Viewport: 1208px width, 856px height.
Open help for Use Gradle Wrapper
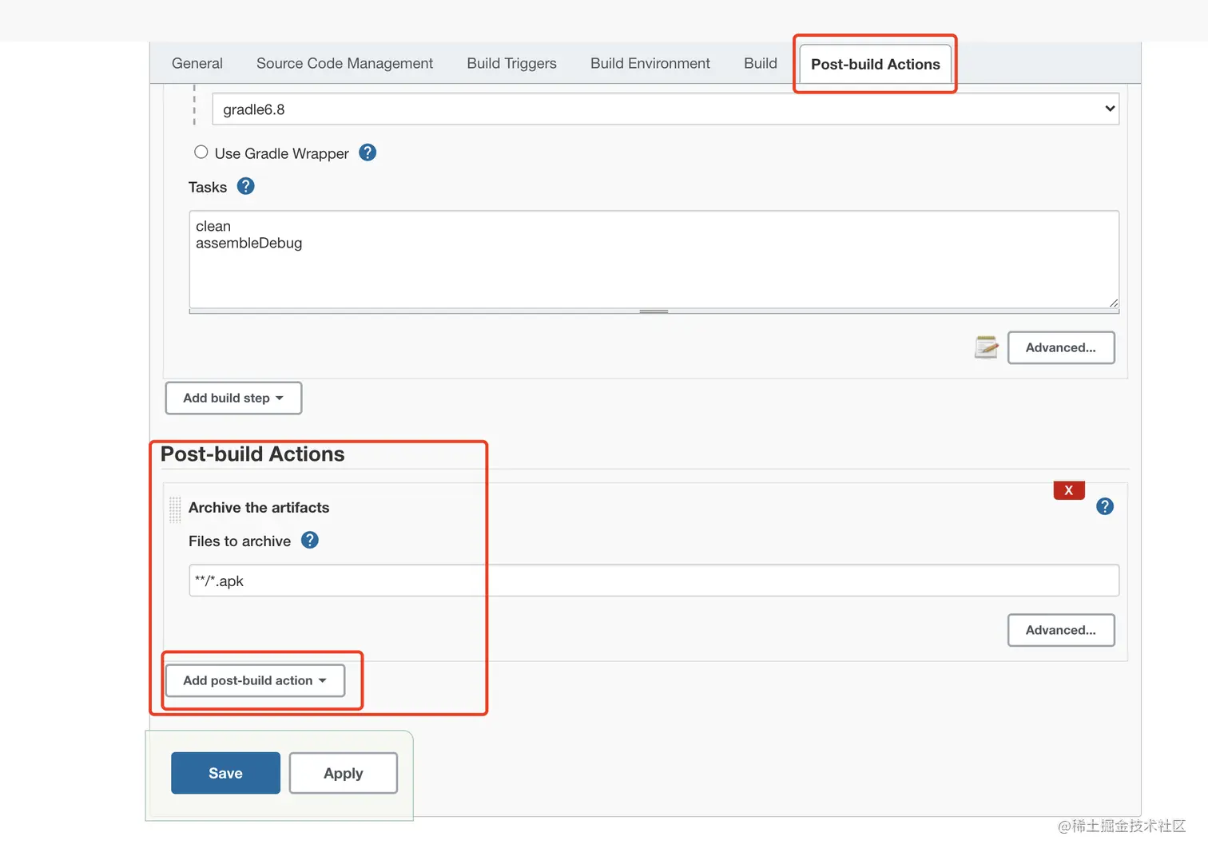point(368,153)
